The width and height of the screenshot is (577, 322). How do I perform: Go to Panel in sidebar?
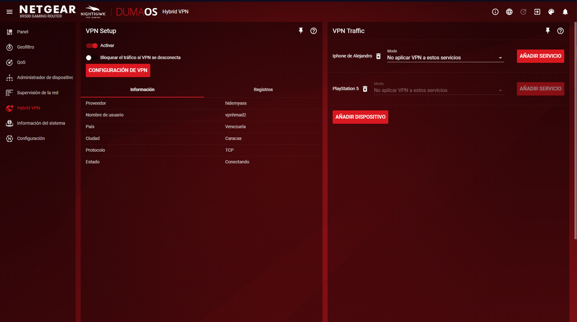(23, 32)
